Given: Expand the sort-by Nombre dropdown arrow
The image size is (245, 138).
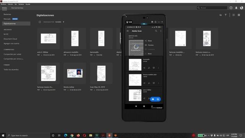Looking at the screenshot, I should [x=64, y=22].
